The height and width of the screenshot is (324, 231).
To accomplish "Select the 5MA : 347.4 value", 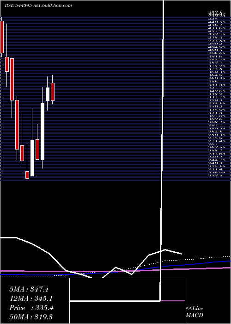I will 29,289.
